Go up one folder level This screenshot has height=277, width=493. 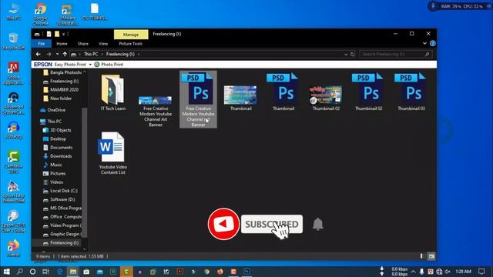(65, 54)
